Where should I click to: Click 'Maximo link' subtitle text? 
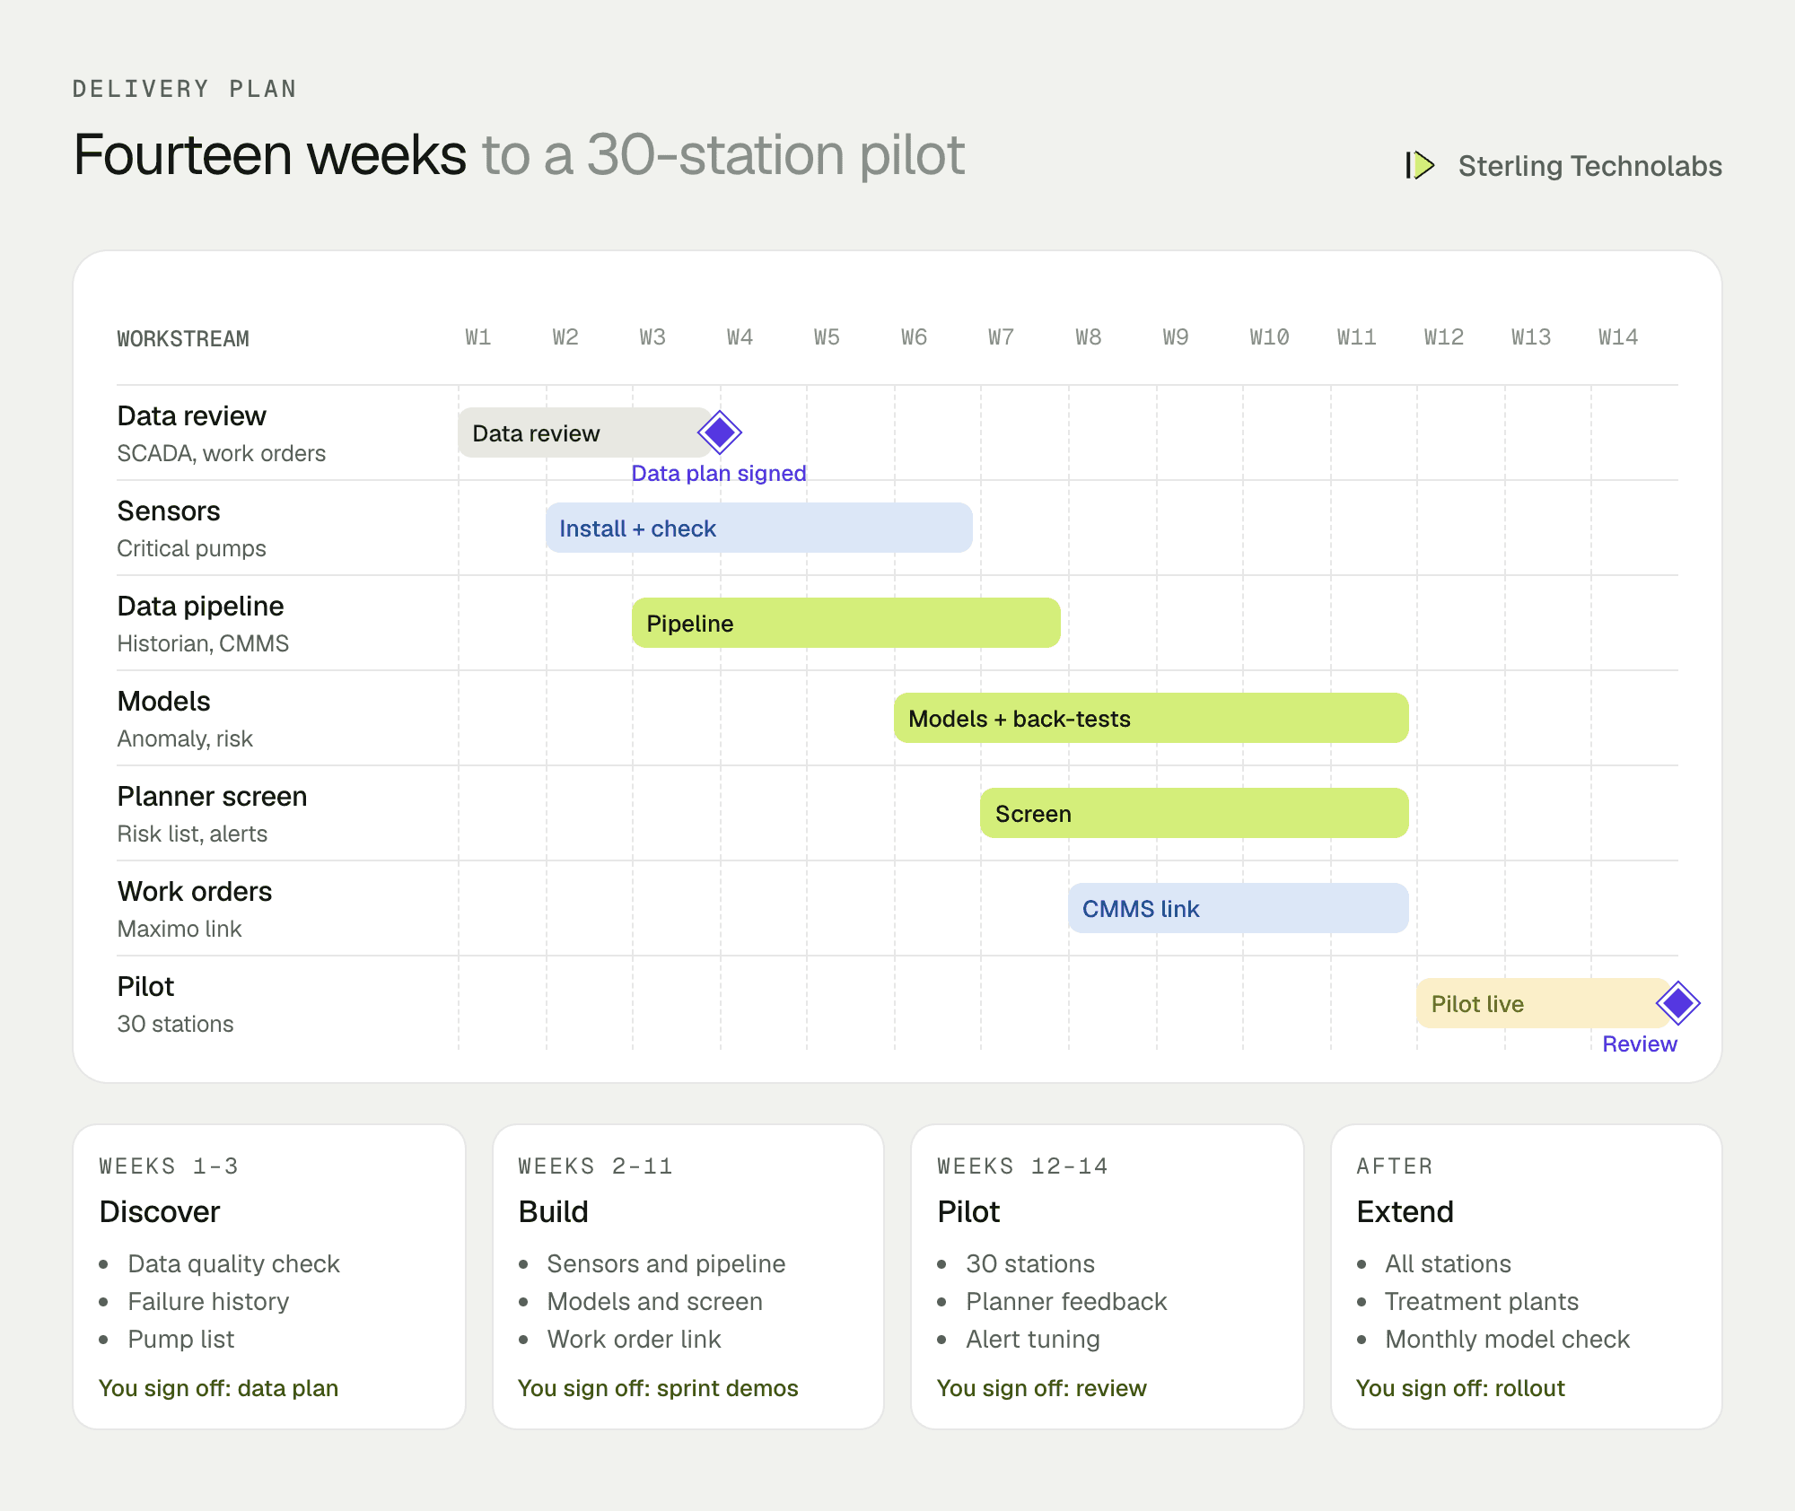(179, 929)
